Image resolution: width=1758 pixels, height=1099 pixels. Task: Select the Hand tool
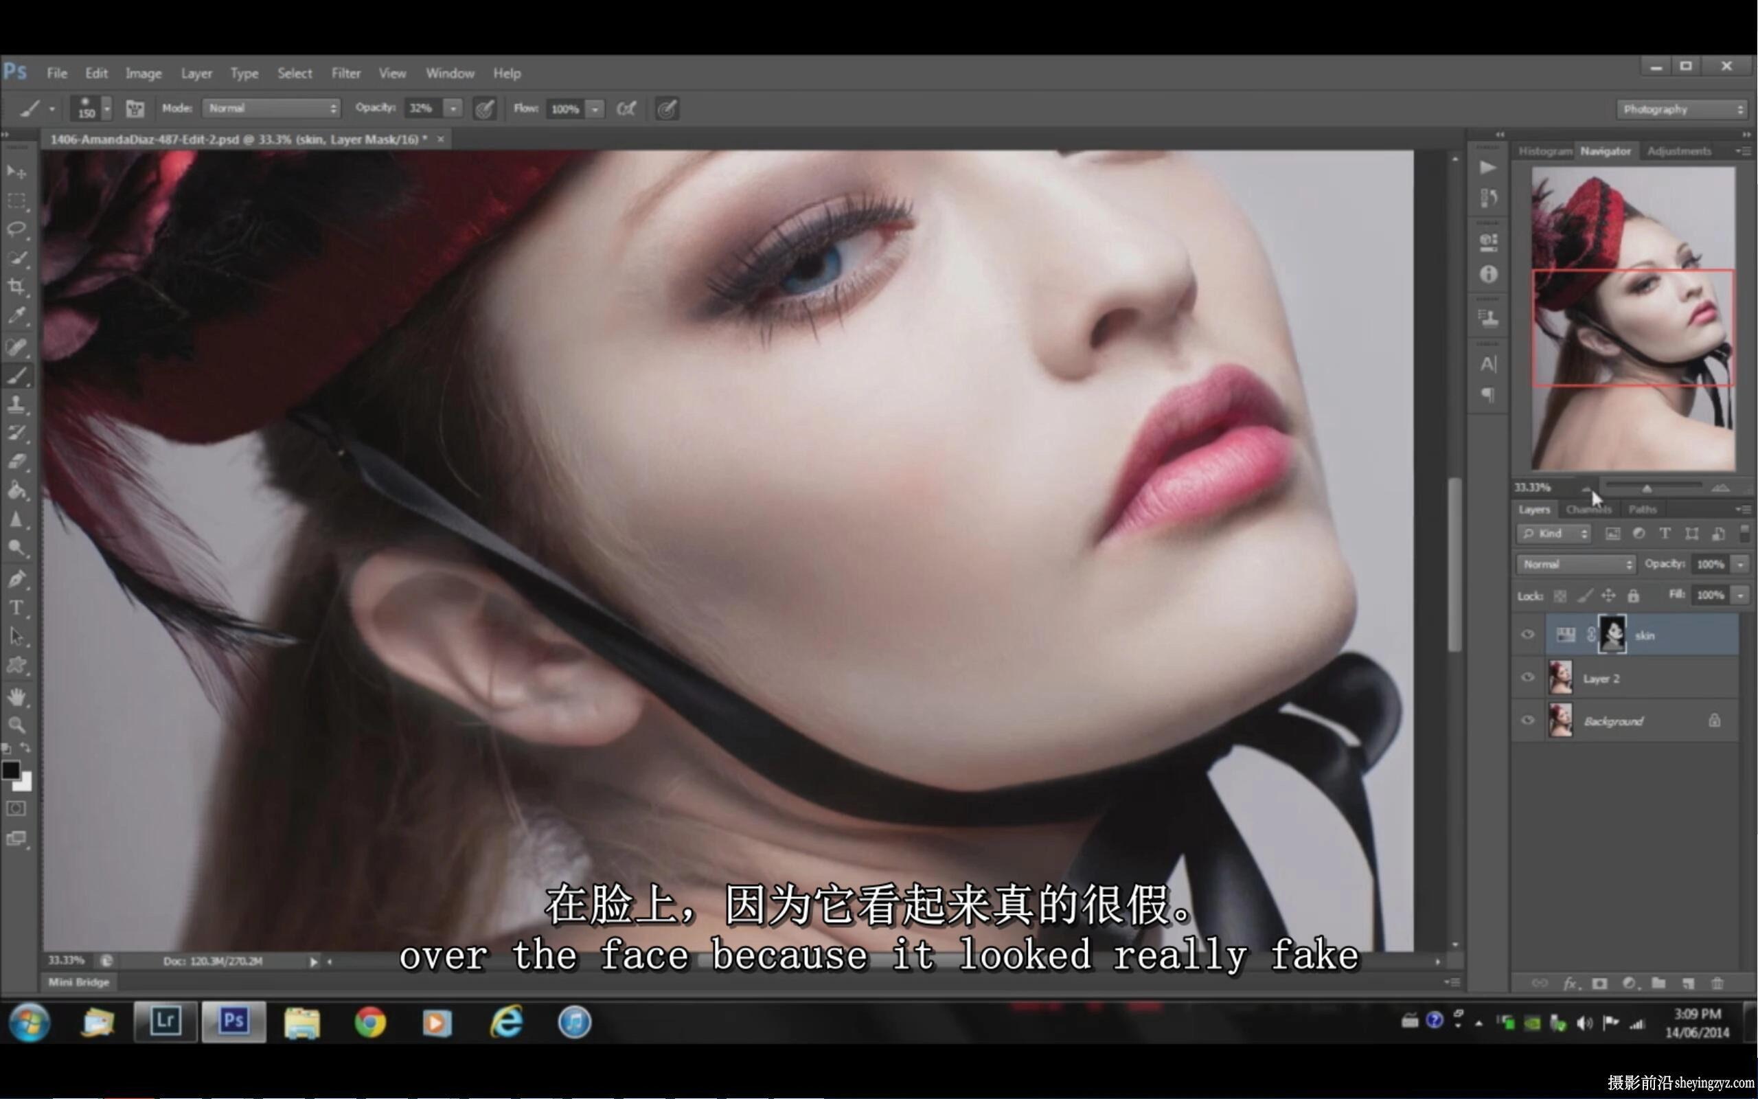tap(16, 697)
